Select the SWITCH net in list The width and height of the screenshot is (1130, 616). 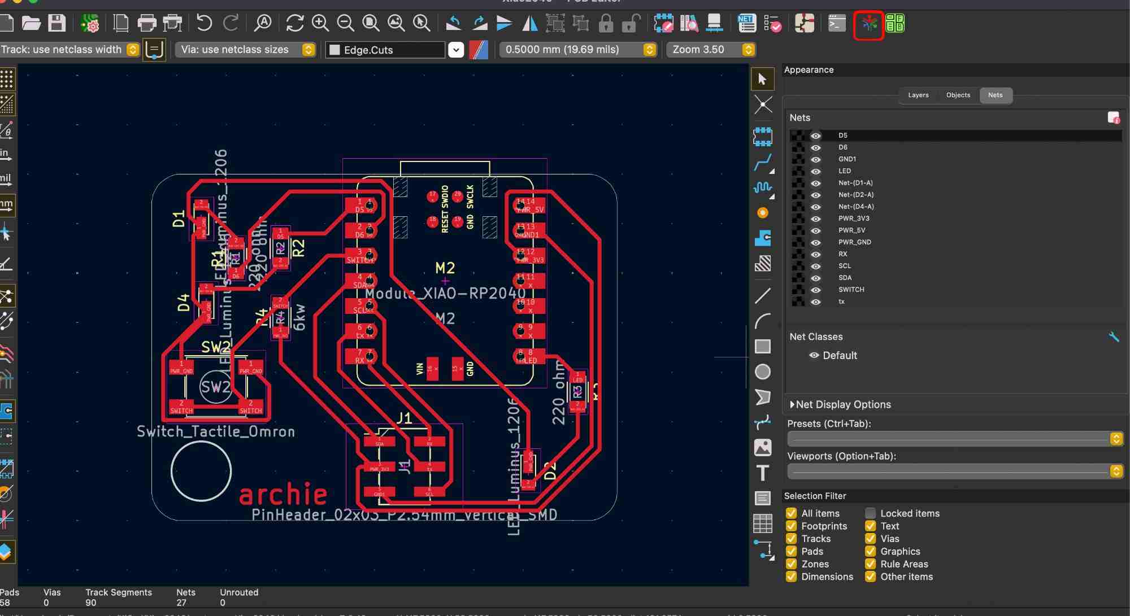851,290
